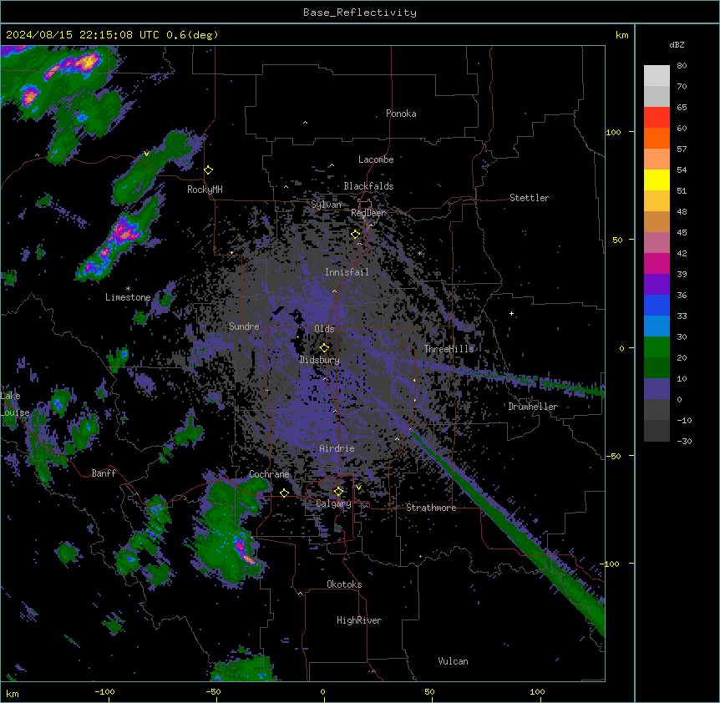Pick the magenta 39-42 dBZ legend swatch
720x703 pixels.
[x=657, y=263]
